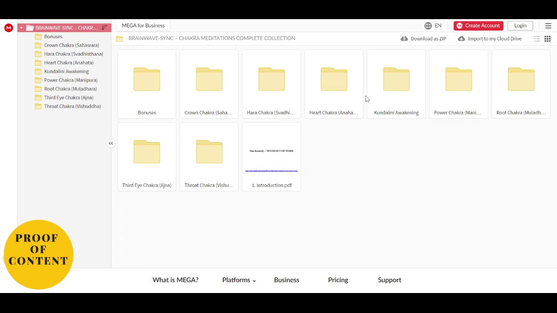
Task: Collapse the BRAINWAVE-SYNC root tree arrow
Action: pyautogui.click(x=21, y=28)
